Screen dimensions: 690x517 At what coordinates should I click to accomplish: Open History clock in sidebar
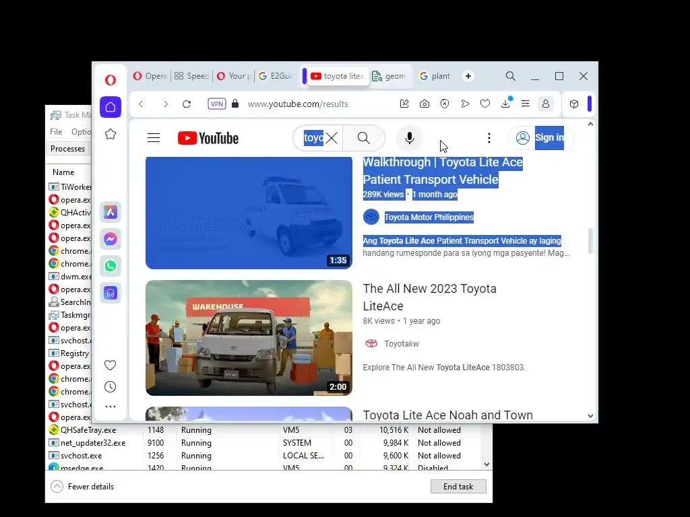[111, 387]
